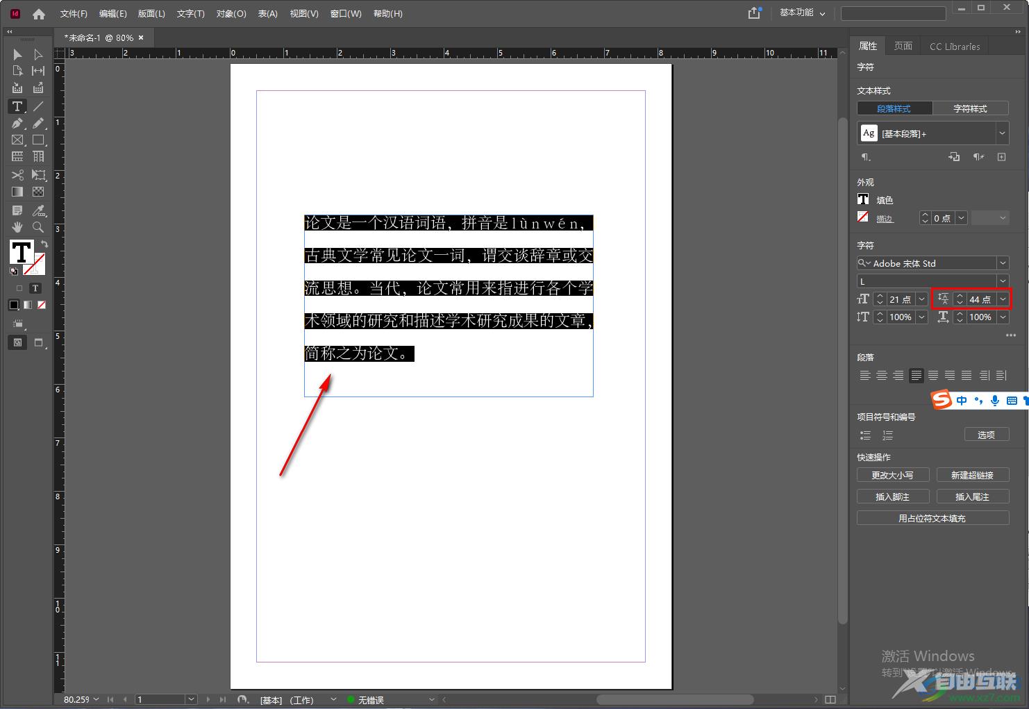Open the font size 21 点 dropdown
The height and width of the screenshot is (709, 1029).
[922, 299]
